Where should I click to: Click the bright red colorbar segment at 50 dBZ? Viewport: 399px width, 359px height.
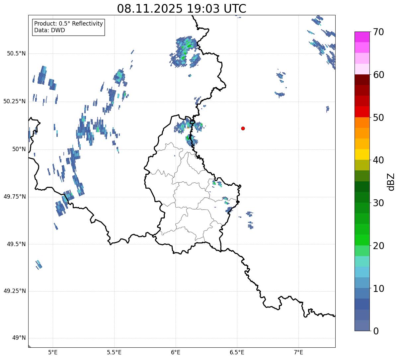coord(362,112)
